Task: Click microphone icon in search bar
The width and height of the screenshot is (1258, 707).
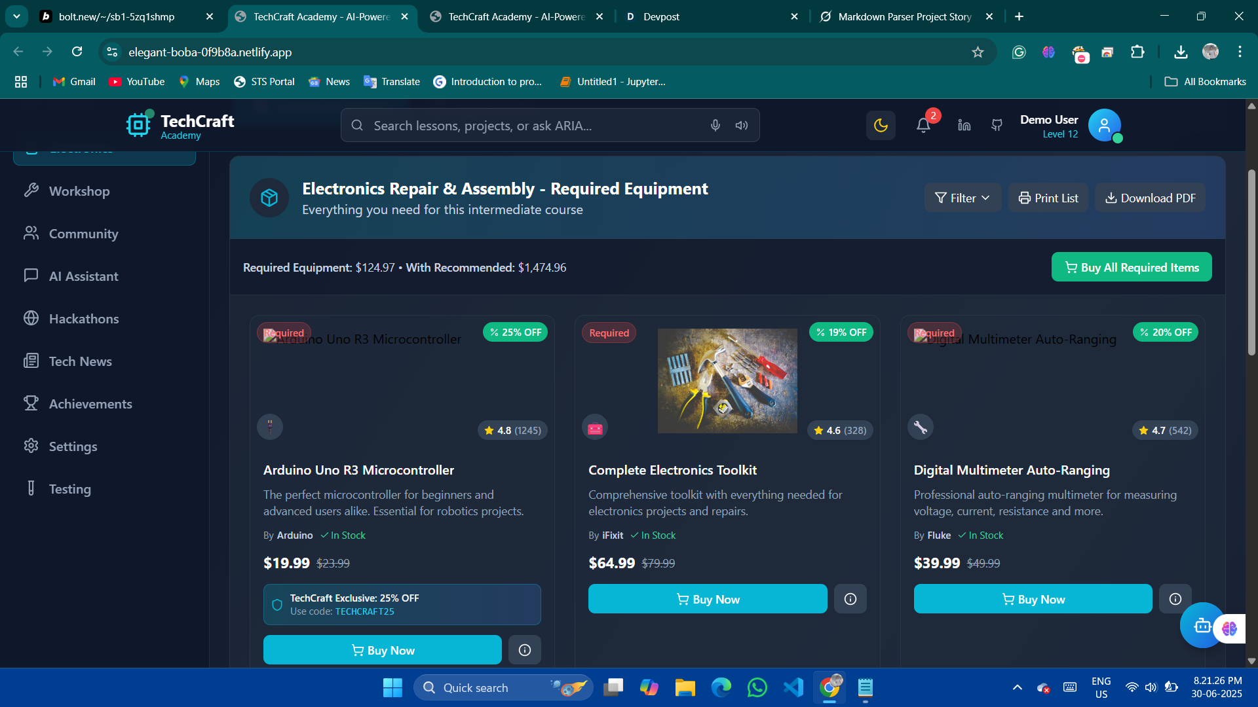Action: click(715, 125)
